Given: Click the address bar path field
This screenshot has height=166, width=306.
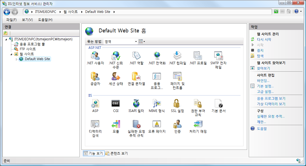Looking at the screenshot, I should 164,12.
